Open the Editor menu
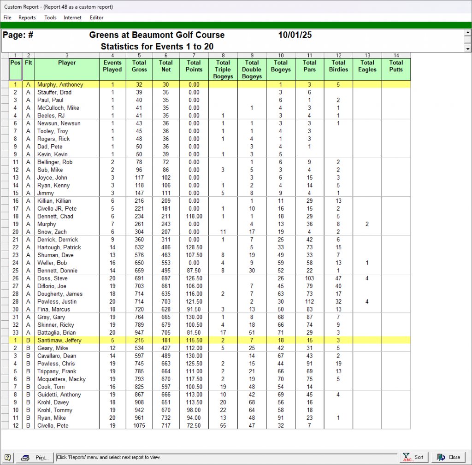Viewport: 472px width, 465px height. [x=97, y=18]
